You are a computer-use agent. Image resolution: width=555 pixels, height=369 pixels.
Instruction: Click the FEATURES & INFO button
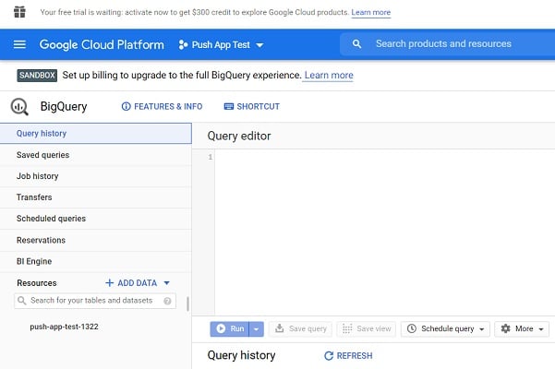163,106
